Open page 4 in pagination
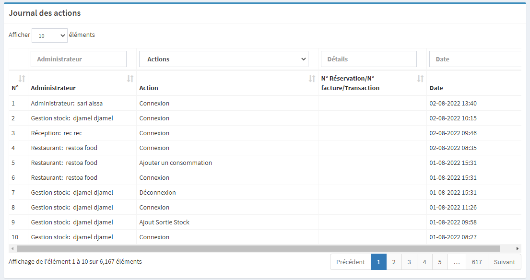The image size is (530, 280). pyautogui.click(x=424, y=262)
